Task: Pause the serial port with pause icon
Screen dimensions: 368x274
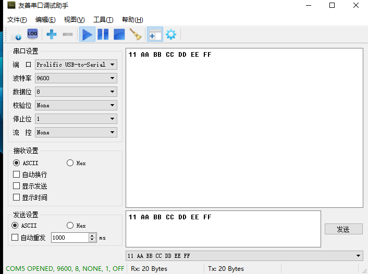Action: pos(103,34)
